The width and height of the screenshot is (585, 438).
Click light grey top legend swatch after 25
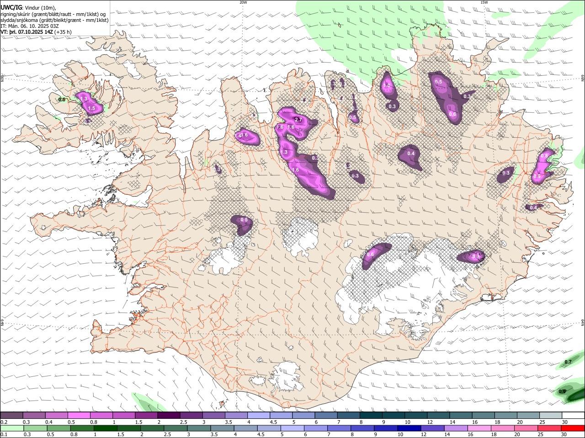tap(551, 416)
